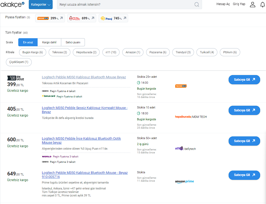Toggle Turkcell (4) filter

[207, 52]
